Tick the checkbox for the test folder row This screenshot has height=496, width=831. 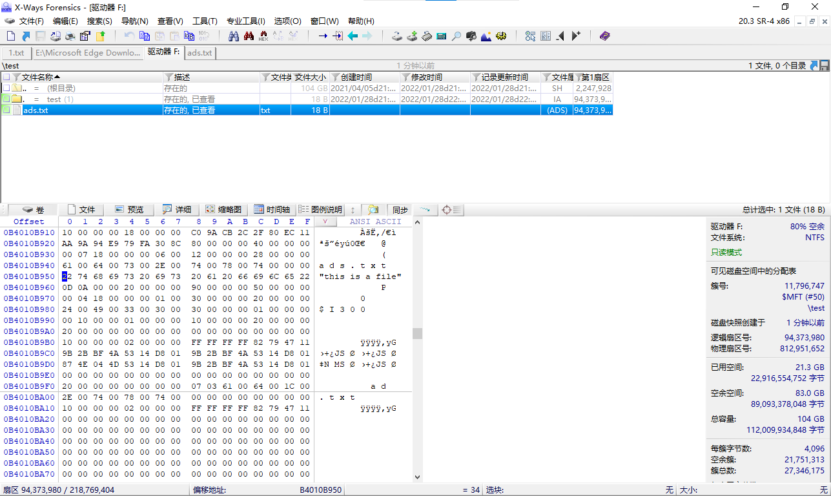pyautogui.click(x=6, y=99)
